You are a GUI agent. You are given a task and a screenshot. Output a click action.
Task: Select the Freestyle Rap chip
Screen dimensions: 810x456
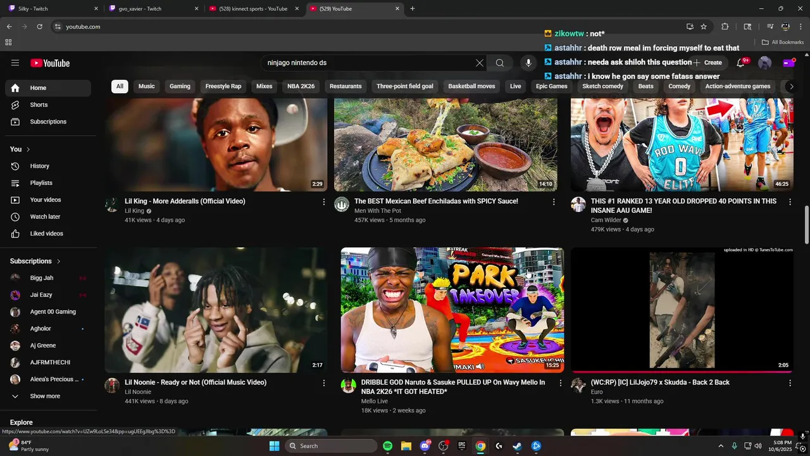coord(223,86)
